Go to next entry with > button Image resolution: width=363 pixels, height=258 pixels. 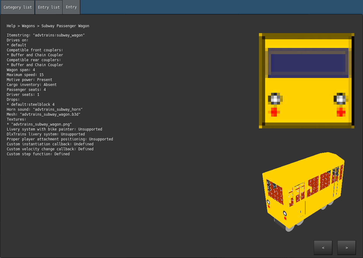(346, 247)
